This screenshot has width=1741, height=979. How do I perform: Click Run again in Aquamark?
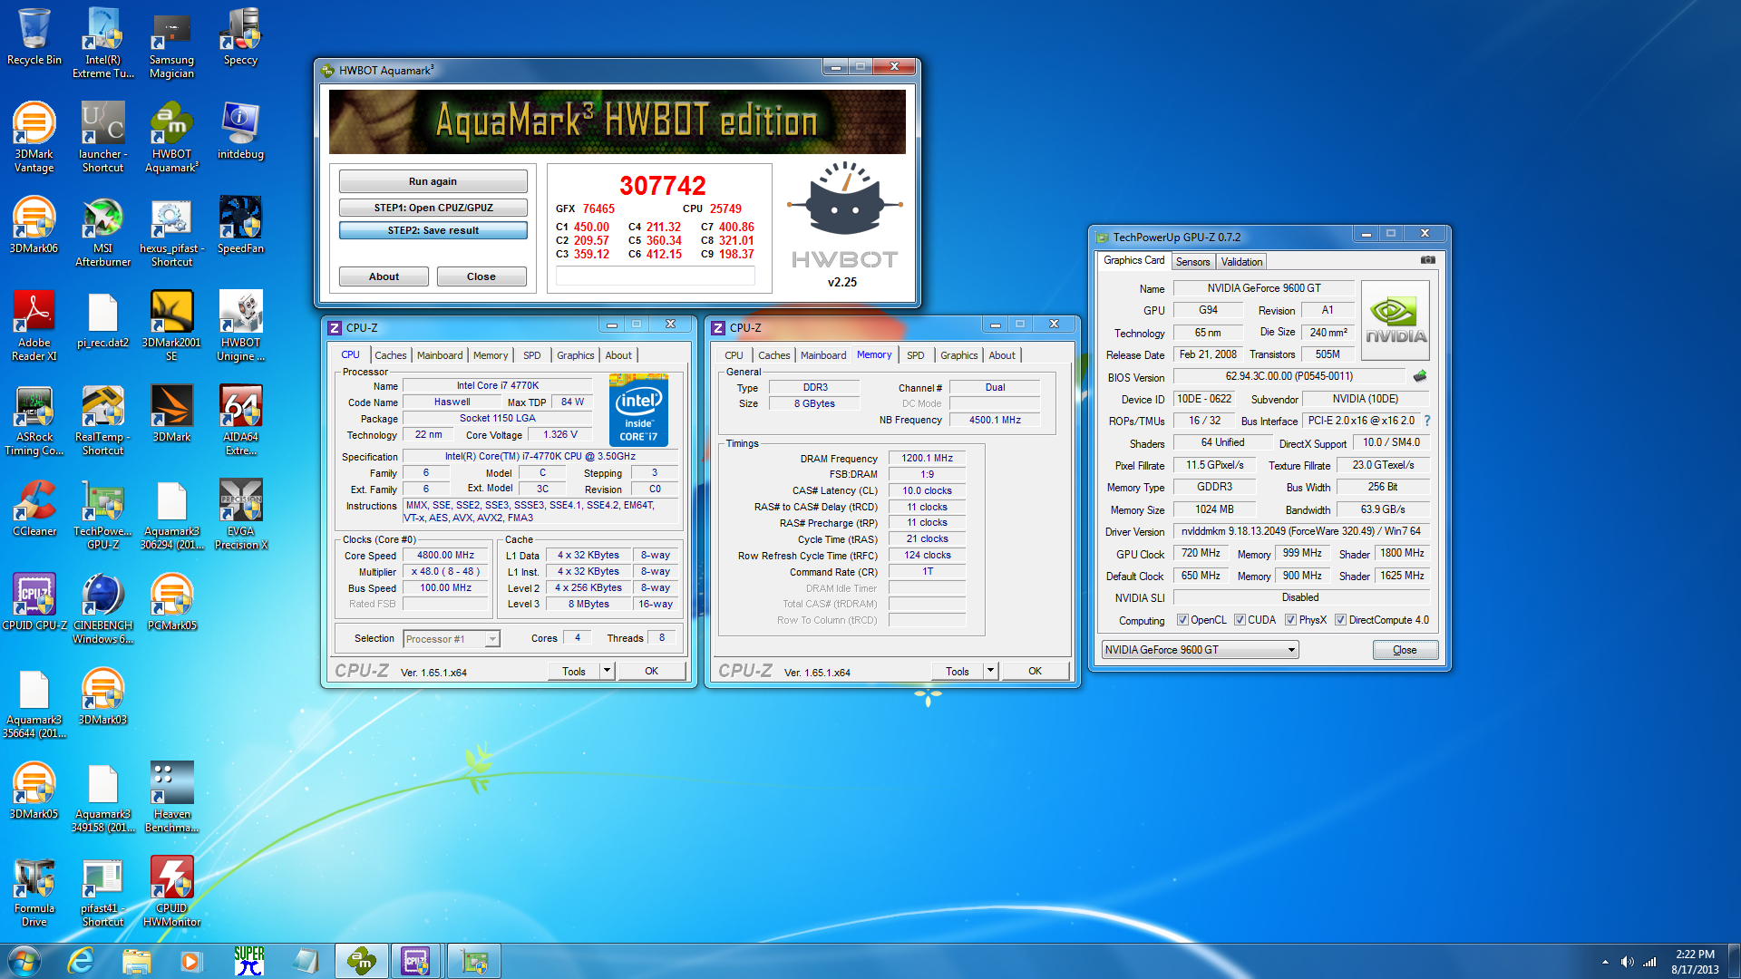pyautogui.click(x=433, y=181)
